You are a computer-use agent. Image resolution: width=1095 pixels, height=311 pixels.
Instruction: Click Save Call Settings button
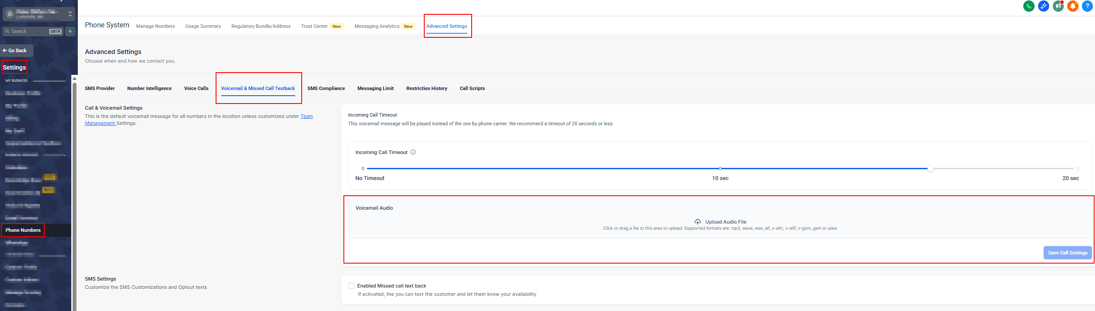(1068, 253)
